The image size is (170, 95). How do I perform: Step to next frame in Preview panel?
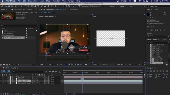point(161,30)
